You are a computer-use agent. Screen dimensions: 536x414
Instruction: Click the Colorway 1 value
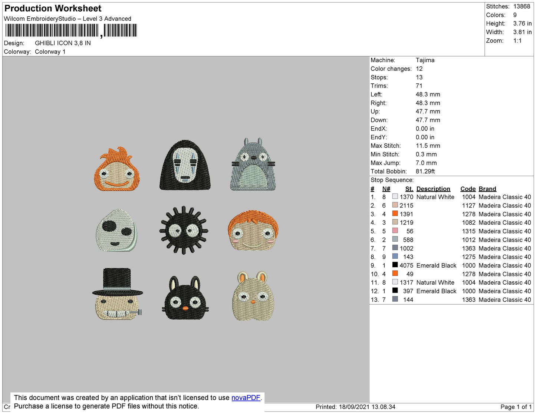(x=50, y=52)
